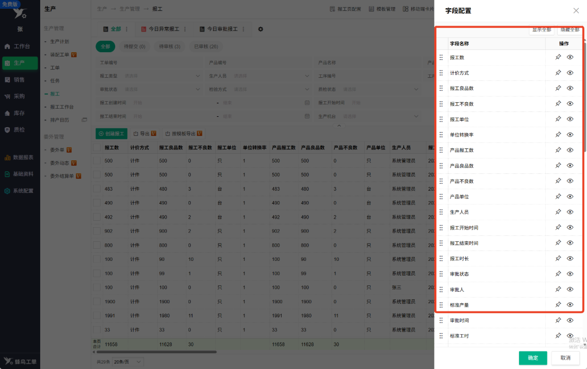This screenshot has height=369, width=587.
Task: Pin the 计价方式 field
Action: 558,73
